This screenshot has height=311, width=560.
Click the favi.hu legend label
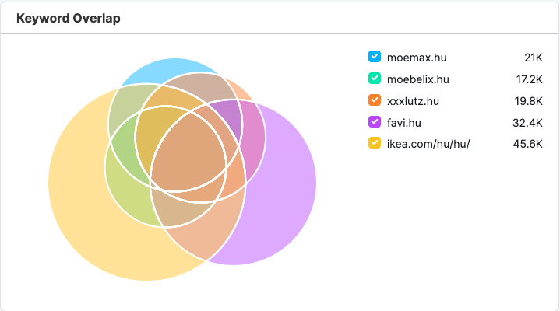(404, 123)
